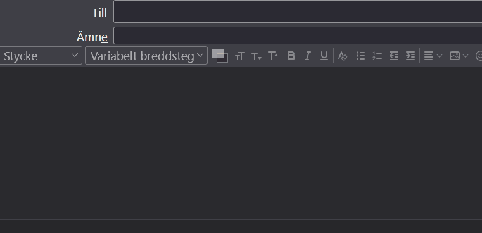The width and height of the screenshot is (482, 233).
Task: Focus the Ämne subject field
Action: 298,35
